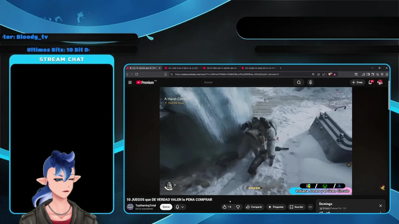Viewport: 399px width, 224px height.
Task: Like the video with the 1 K thumbs up
Action: (227, 207)
